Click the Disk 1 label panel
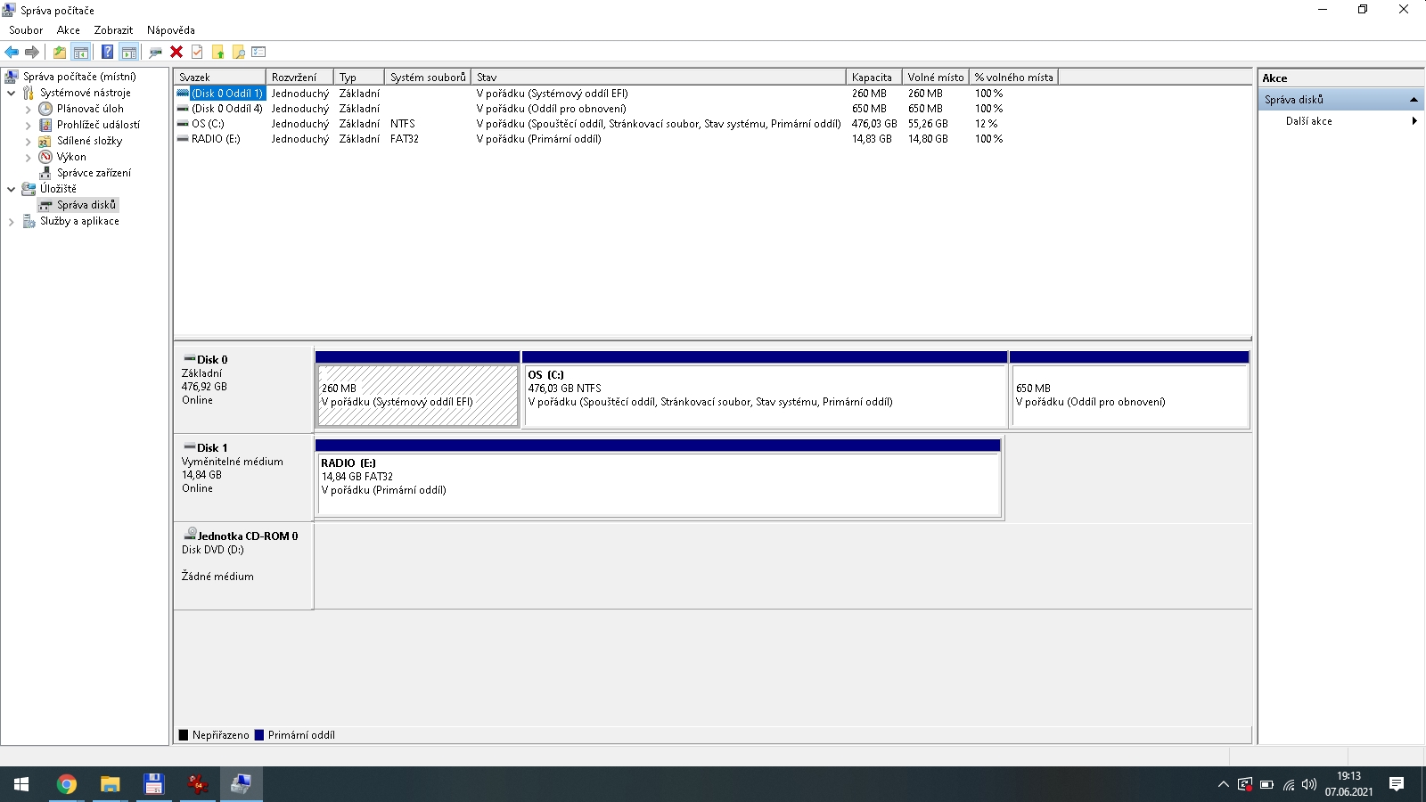1426x802 pixels. pyautogui.click(x=243, y=478)
